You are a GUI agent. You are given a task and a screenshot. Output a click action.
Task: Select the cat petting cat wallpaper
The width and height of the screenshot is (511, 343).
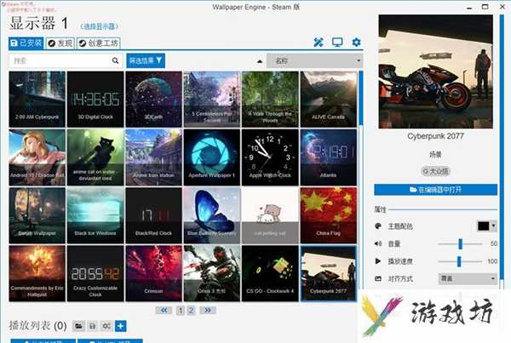click(270, 215)
